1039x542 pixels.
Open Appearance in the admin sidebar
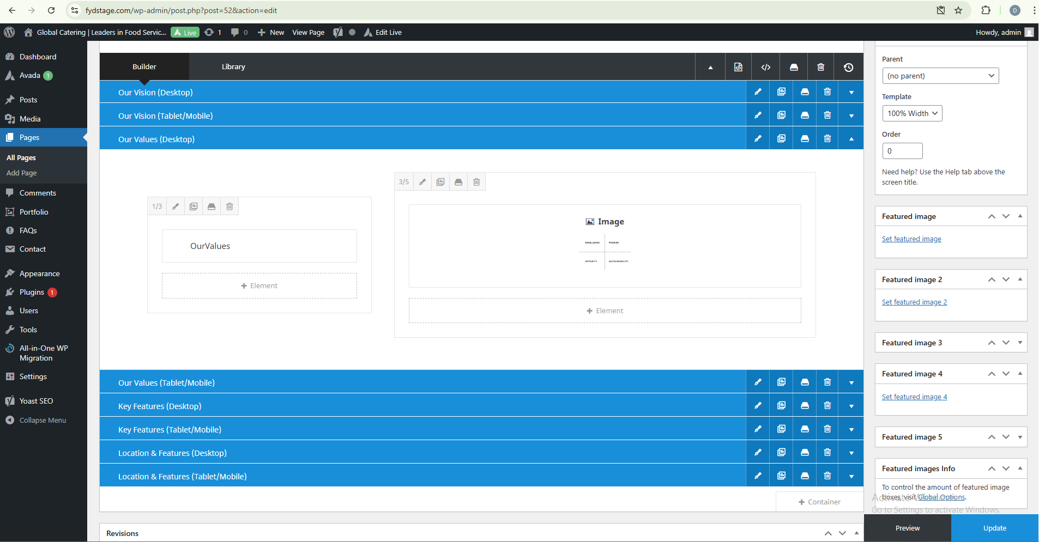tap(39, 273)
